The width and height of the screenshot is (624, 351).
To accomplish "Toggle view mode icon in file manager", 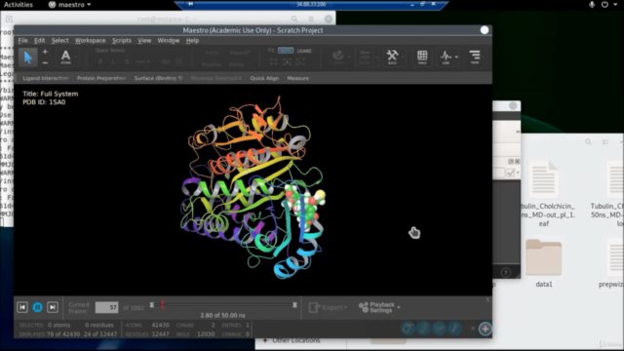I will point(605,142).
